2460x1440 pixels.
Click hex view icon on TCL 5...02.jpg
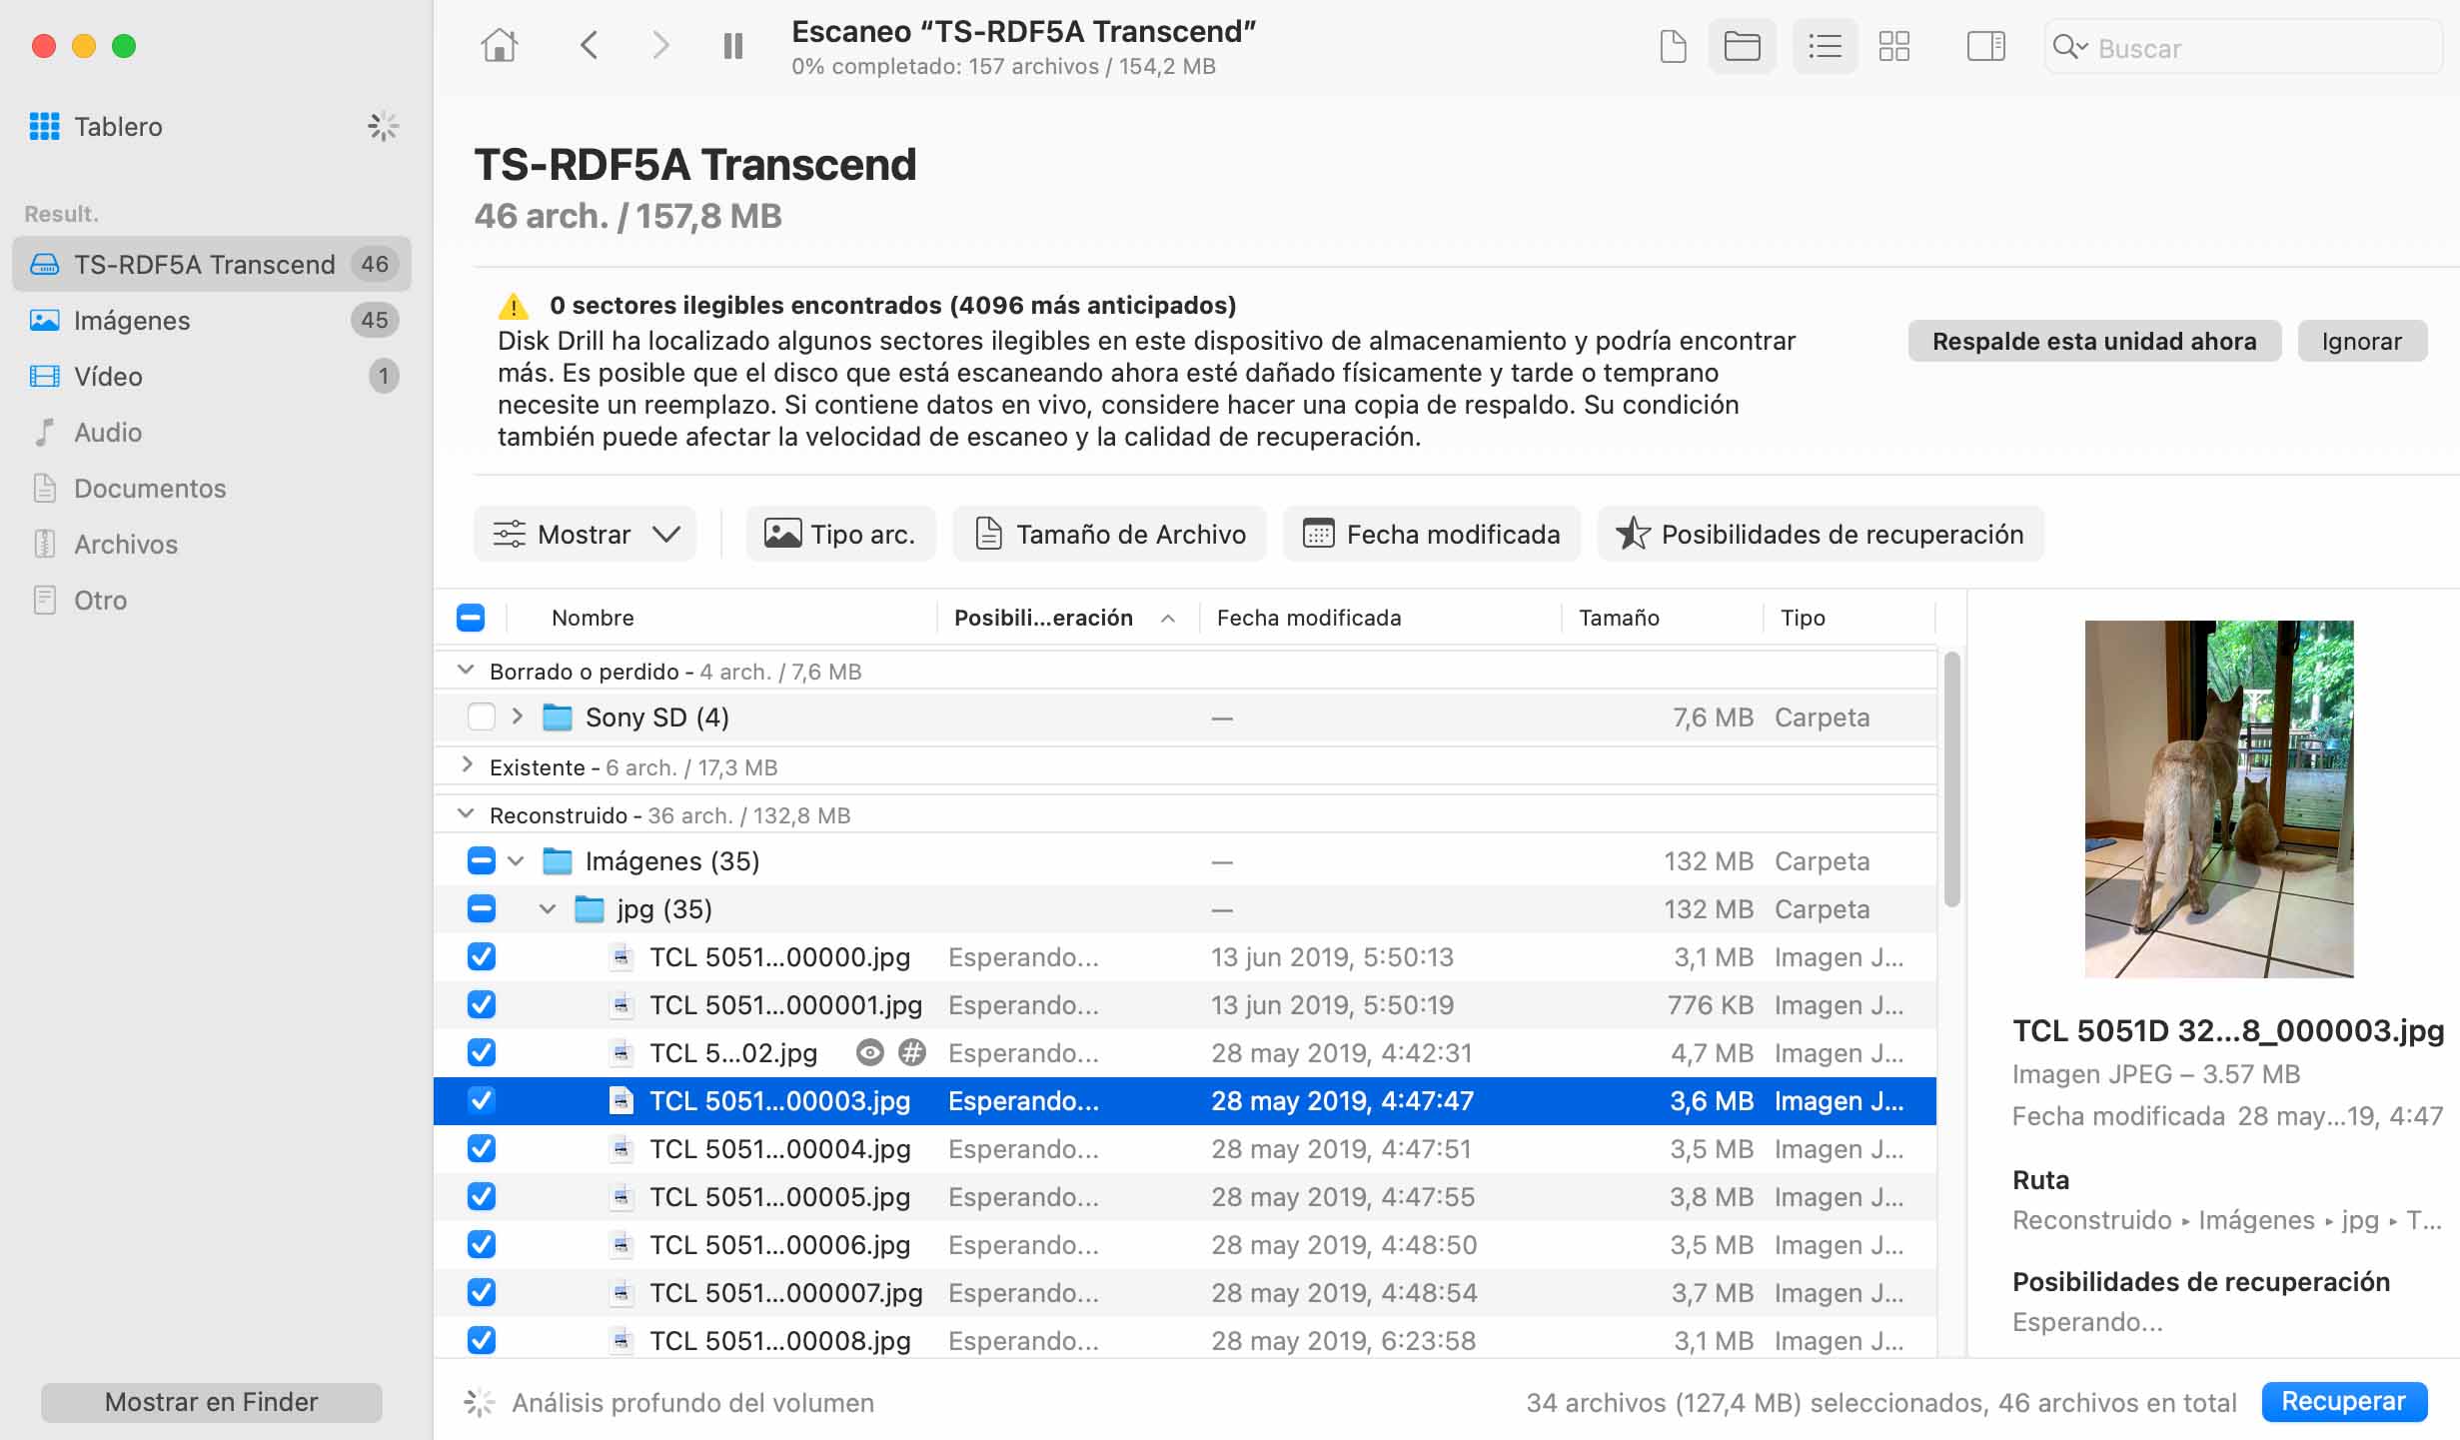click(x=911, y=1052)
